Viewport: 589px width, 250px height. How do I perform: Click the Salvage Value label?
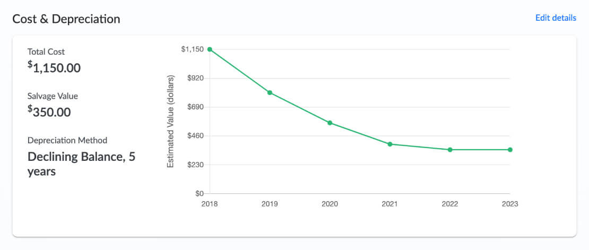click(53, 96)
